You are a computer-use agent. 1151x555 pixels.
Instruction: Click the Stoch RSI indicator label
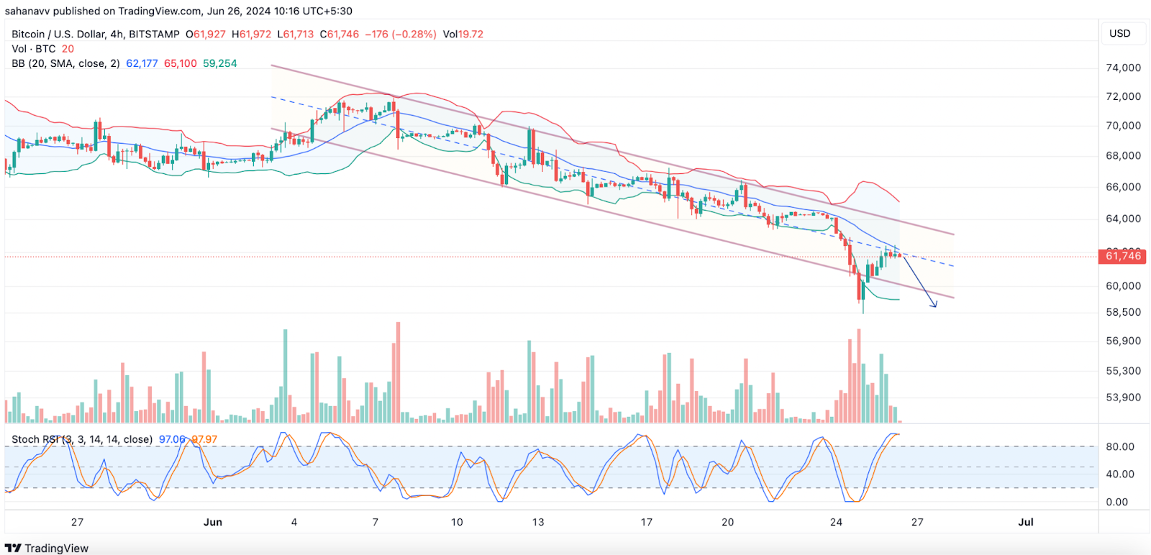coord(82,439)
